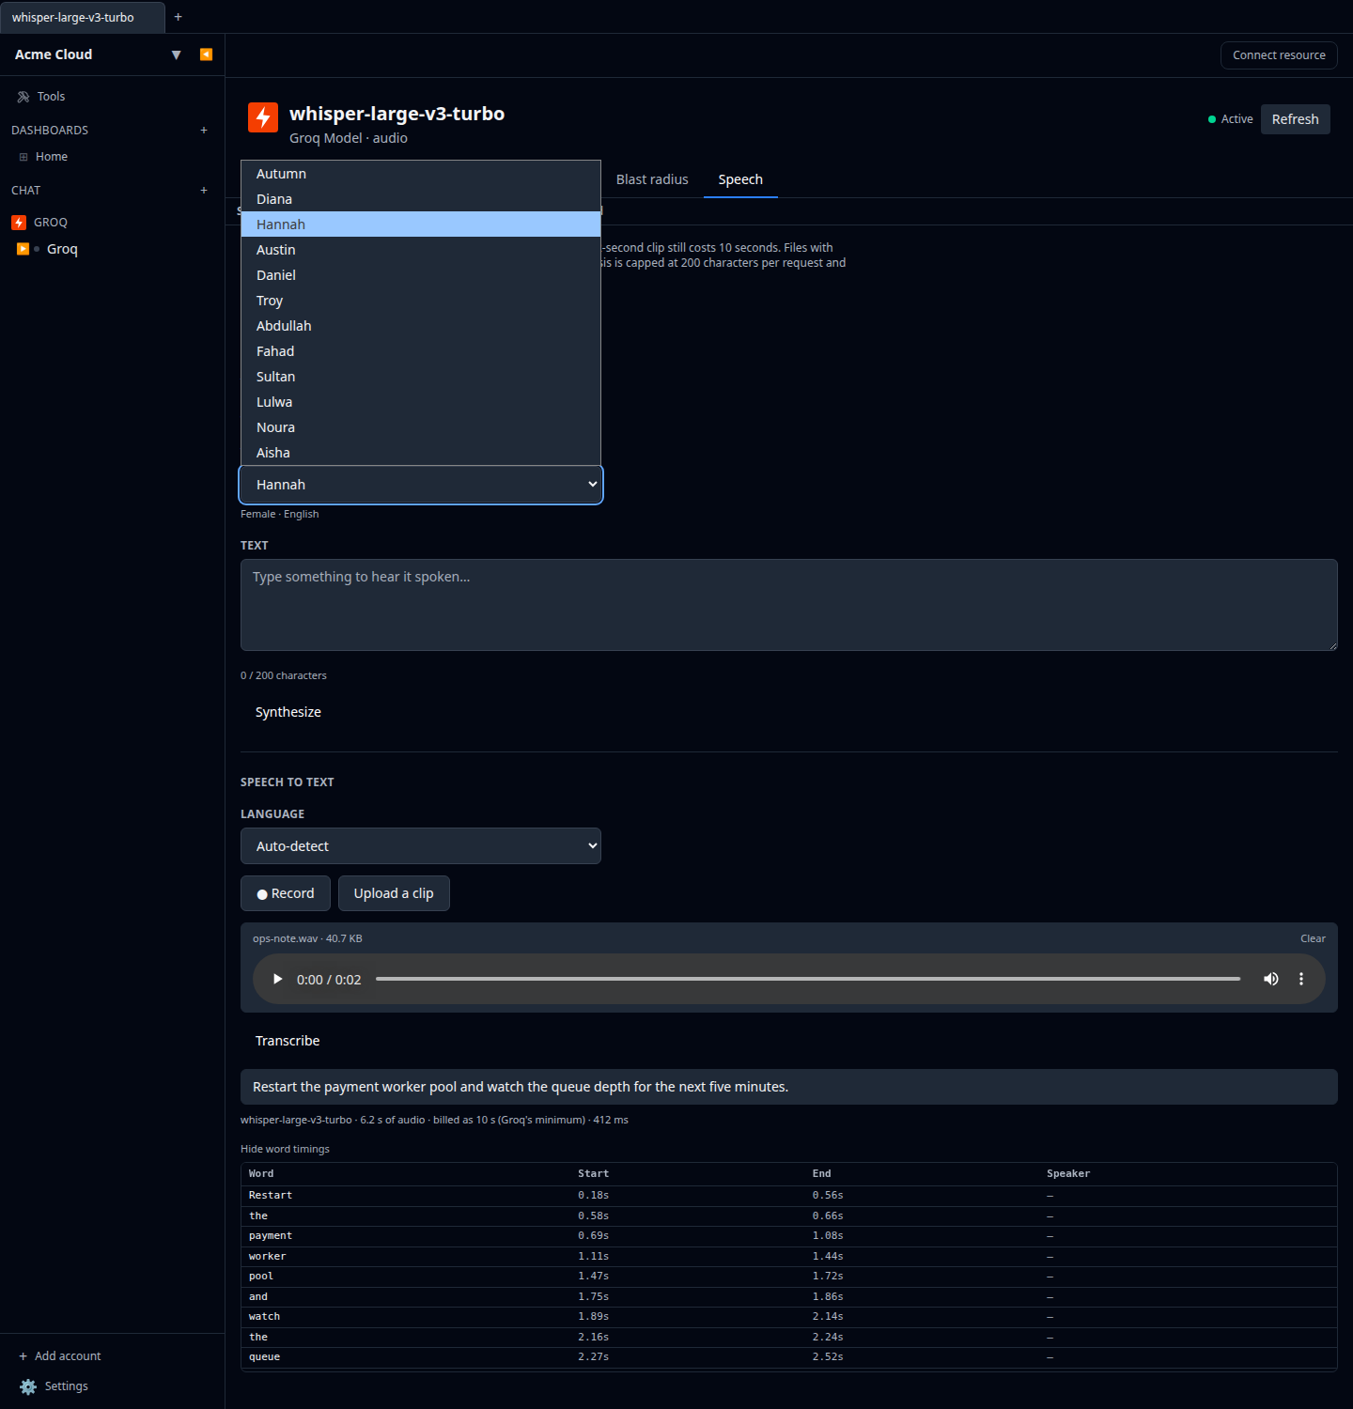Click the Active status indicator

point(1230,119)
